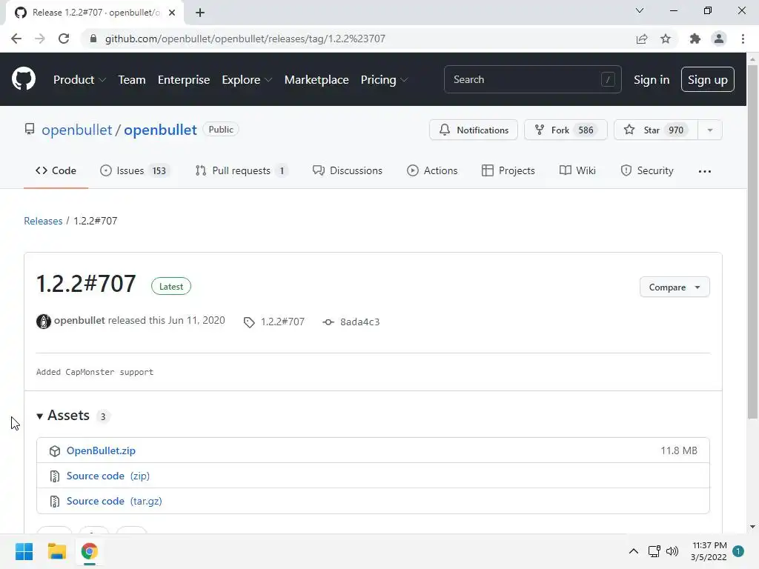Click the commit icon beside 8ada4c3
The height and width of the screenshot is (569, 759).
pyautogui.click(x=328, y=322)
